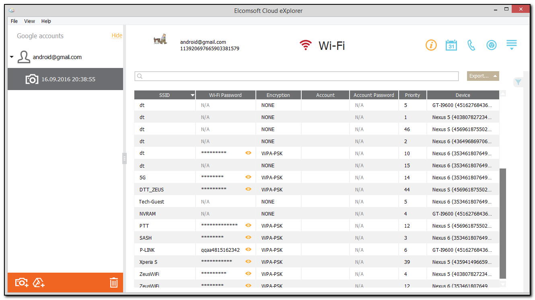535x300 pixels.
Task: Open the filter funnel panel
Action: (518, 82)
